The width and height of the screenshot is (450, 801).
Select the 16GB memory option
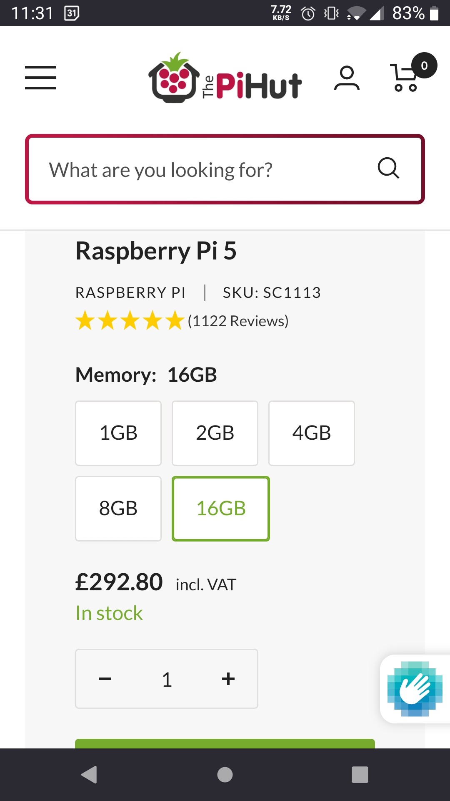221,509
